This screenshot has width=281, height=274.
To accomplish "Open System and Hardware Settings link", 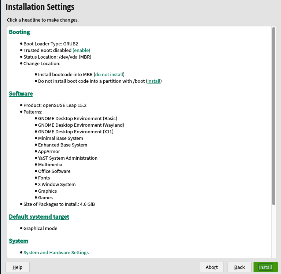I will pyautogui.click(x=56, y=252).
